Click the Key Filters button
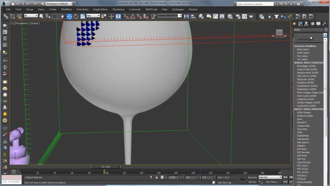Image resolution: width=330 pixels, height=186 pixels. click(272, 182)
